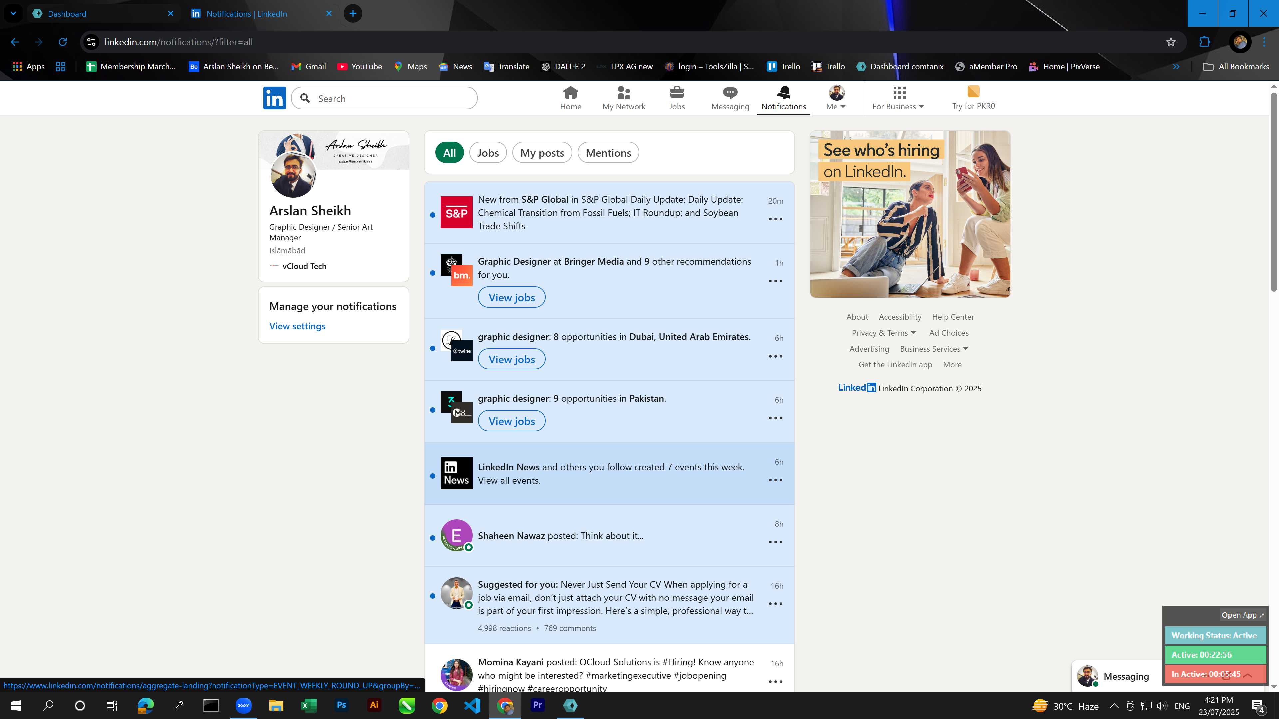Open options for Suggested for you notification

pyautogui.click(x=775, y=604)
